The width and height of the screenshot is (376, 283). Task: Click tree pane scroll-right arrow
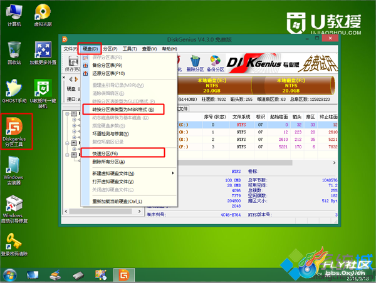pyautogui.click(x=139, y=212)
